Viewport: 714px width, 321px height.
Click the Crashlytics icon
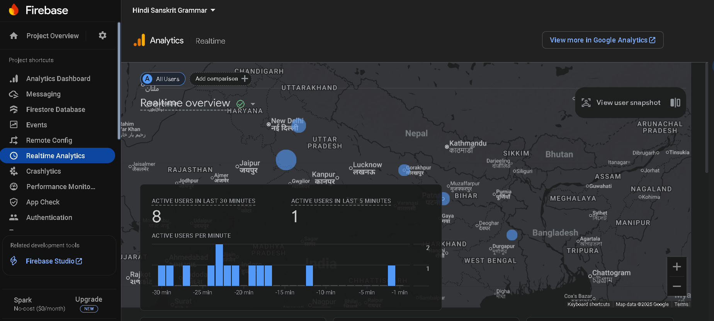coord(14,171)
